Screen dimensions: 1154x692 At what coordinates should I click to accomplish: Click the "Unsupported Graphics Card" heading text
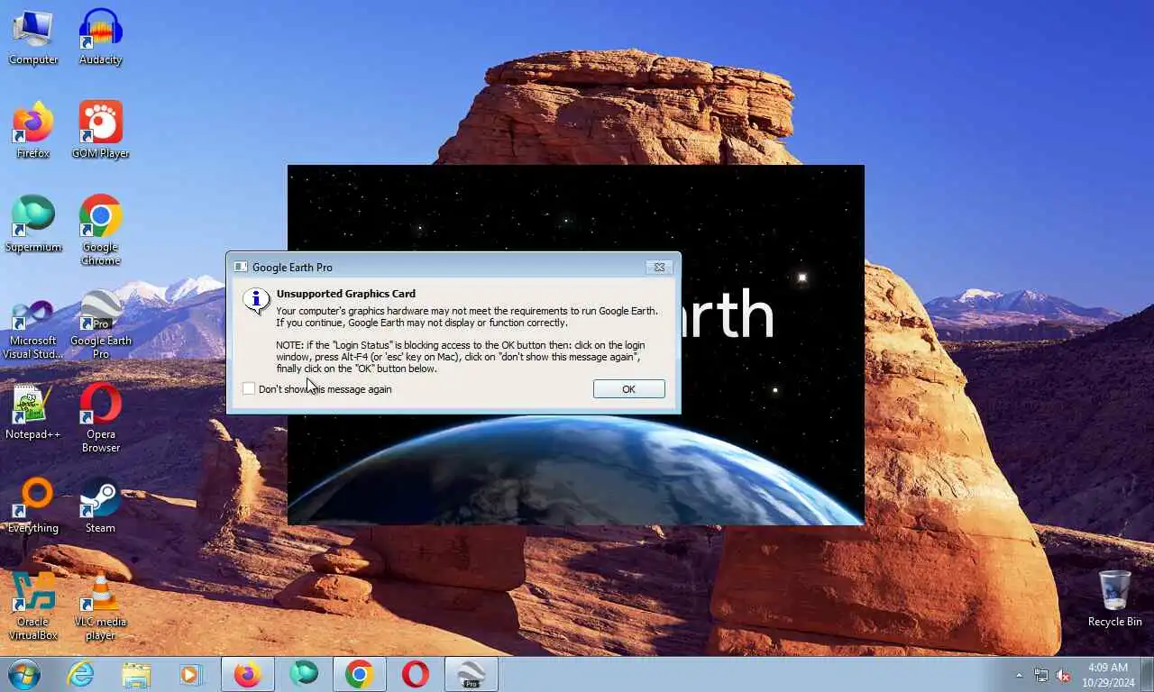tap(346, 294)
